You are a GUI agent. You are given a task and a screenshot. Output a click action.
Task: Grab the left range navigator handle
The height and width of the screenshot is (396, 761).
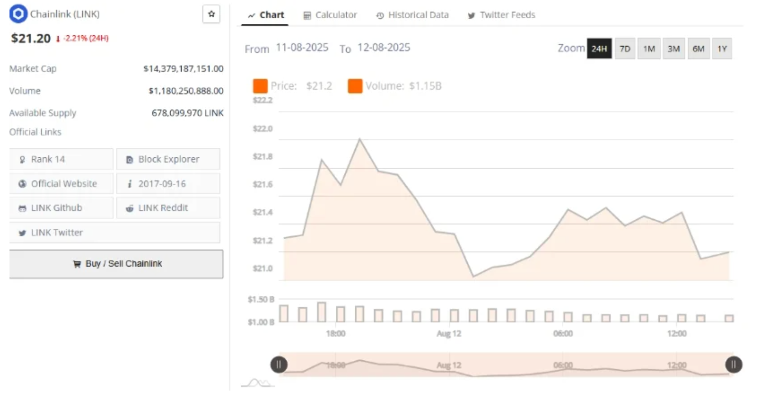pos(279,364)
